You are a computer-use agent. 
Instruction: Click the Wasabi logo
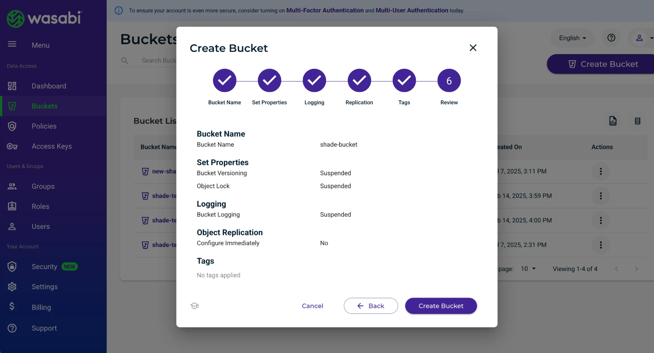tap(45, 18)
